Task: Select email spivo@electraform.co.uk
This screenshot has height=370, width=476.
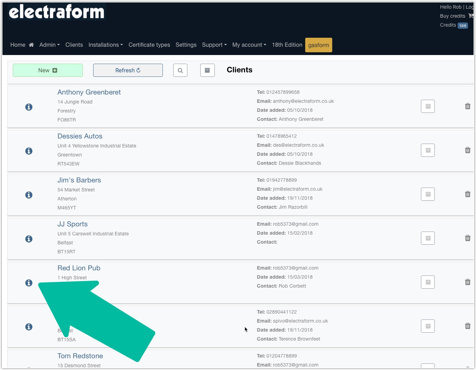Action: (x=300, y=321)
